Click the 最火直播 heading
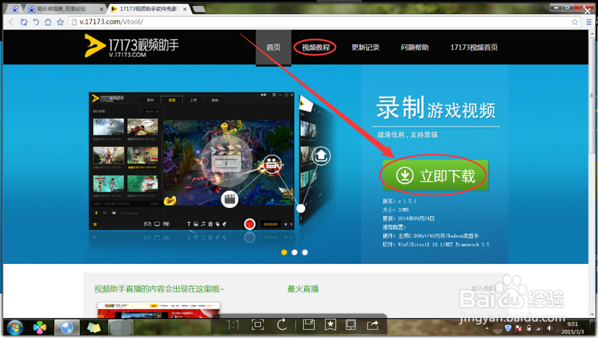 click(x=303, y=289)
